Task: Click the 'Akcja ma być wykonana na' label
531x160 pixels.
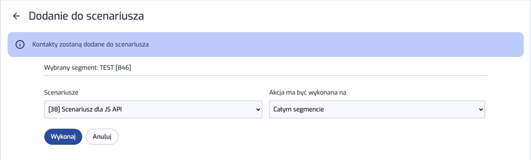Action: tap(308, 92)
